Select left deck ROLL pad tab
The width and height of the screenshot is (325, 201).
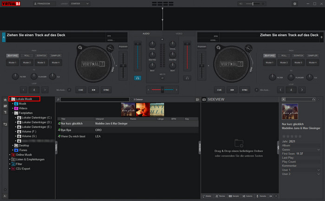27,56
